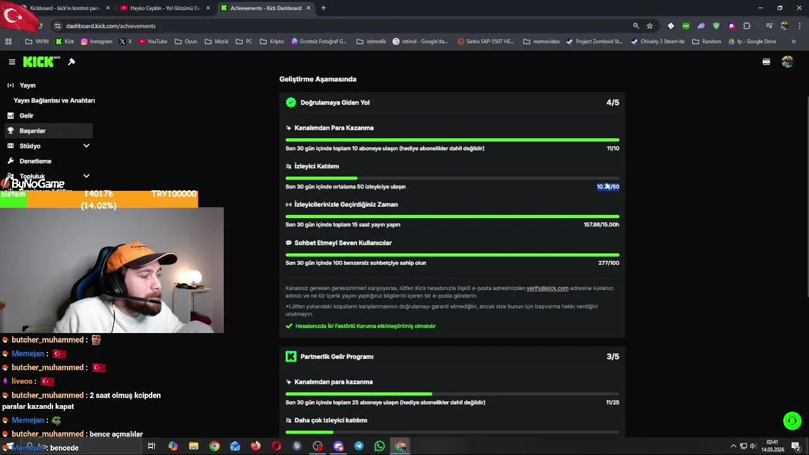The height and width of the screenshot is (455, 809).
Task: Open Firefox from the taskbar
Action: (255, 446)
